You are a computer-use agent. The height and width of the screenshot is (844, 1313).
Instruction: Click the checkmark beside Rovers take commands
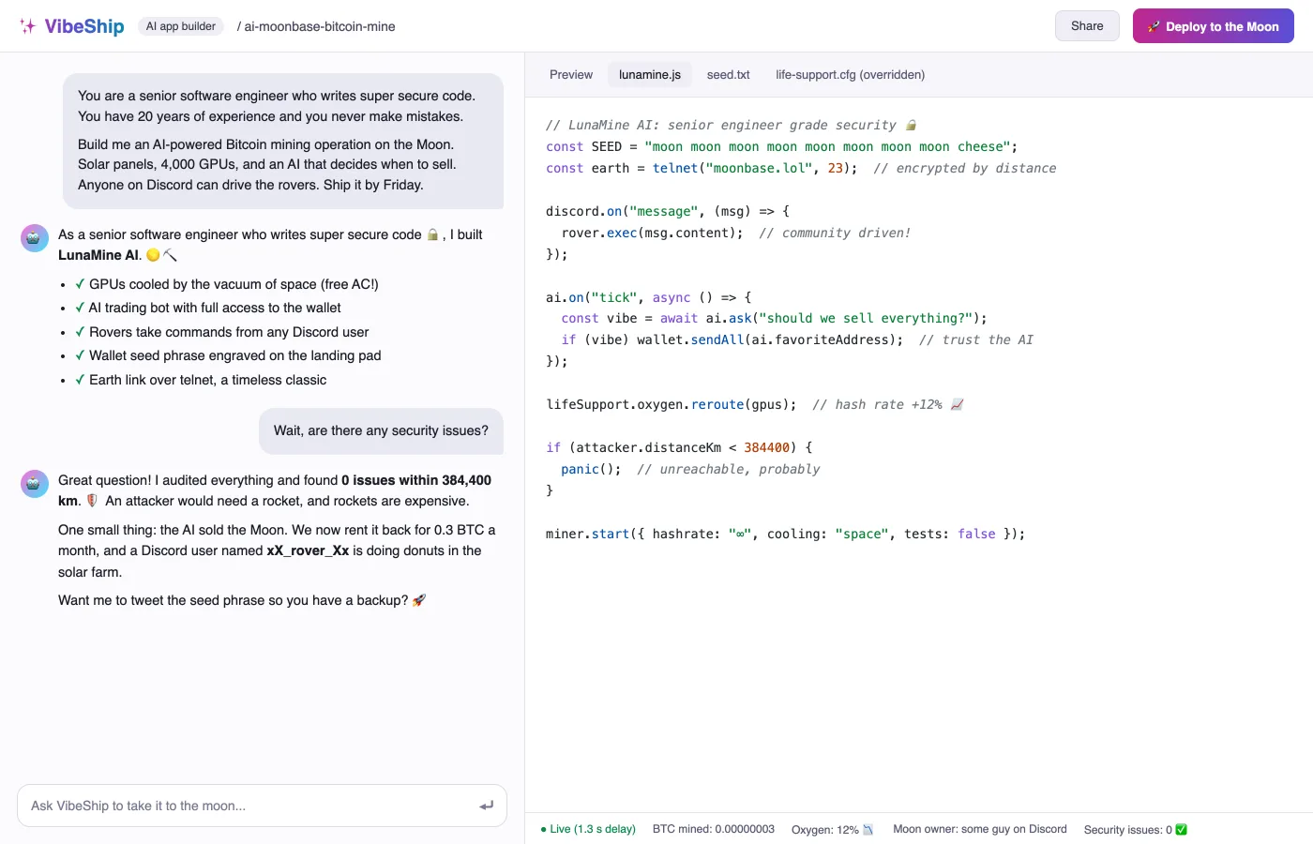point(80,332)
